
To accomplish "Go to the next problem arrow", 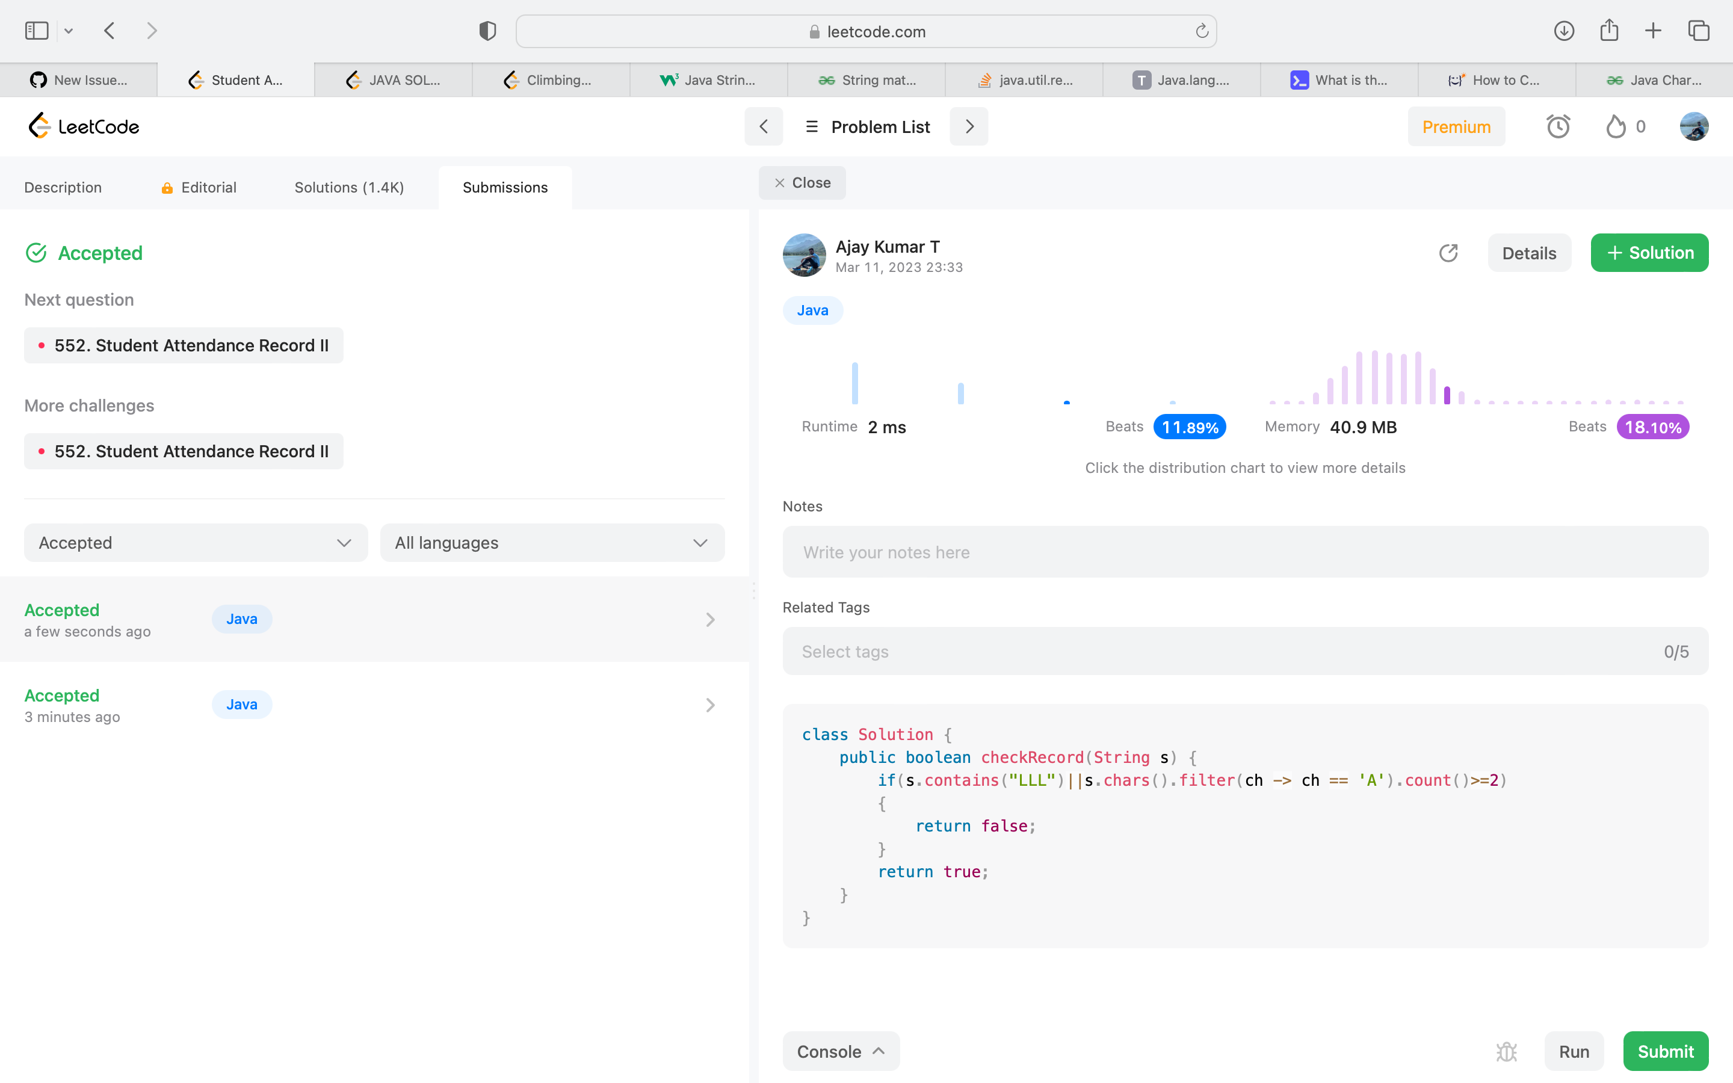I will tap(969, 127).
